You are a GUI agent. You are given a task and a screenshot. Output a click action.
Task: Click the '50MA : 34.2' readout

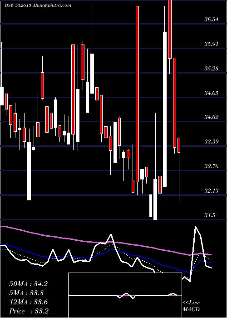pyautogui.click(x=28, y=284)
